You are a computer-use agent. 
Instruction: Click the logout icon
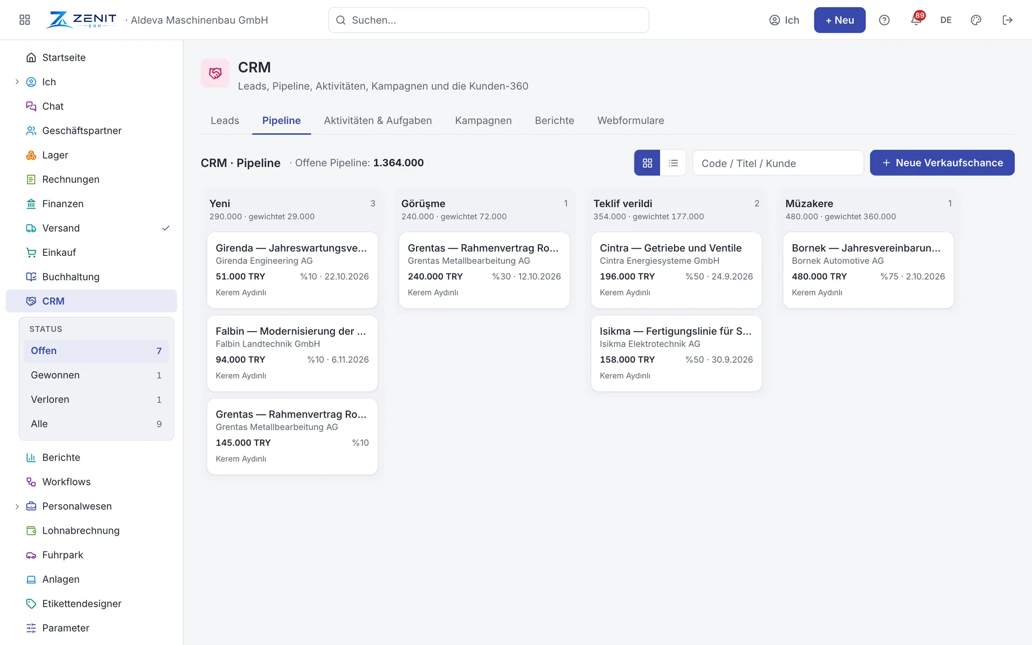1007,20
